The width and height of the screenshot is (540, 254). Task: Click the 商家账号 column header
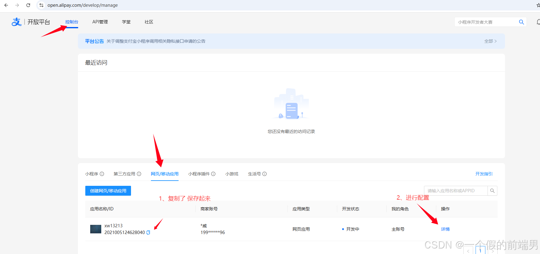[x=209, y=209]
